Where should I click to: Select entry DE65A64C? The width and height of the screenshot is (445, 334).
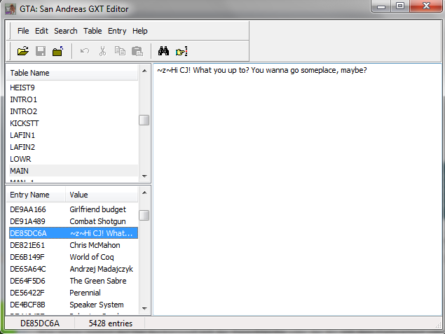click(x=28, y=269)
